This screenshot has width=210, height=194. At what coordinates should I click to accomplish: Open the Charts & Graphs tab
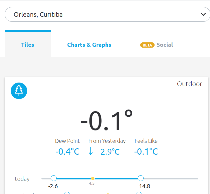tap(89, 45)
